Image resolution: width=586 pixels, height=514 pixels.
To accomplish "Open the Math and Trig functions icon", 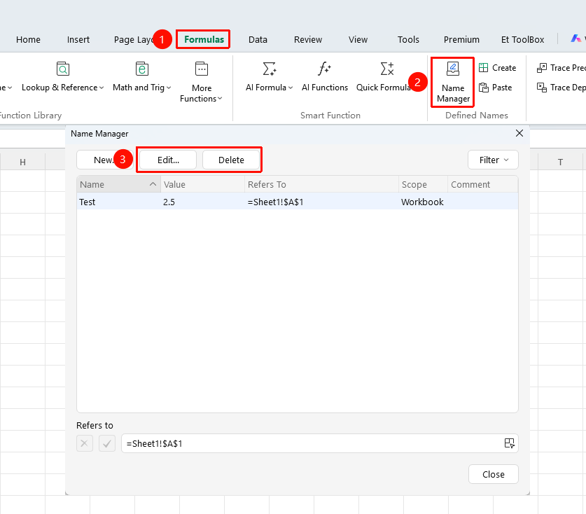I will pyautogui.click(x=141, y=69).
